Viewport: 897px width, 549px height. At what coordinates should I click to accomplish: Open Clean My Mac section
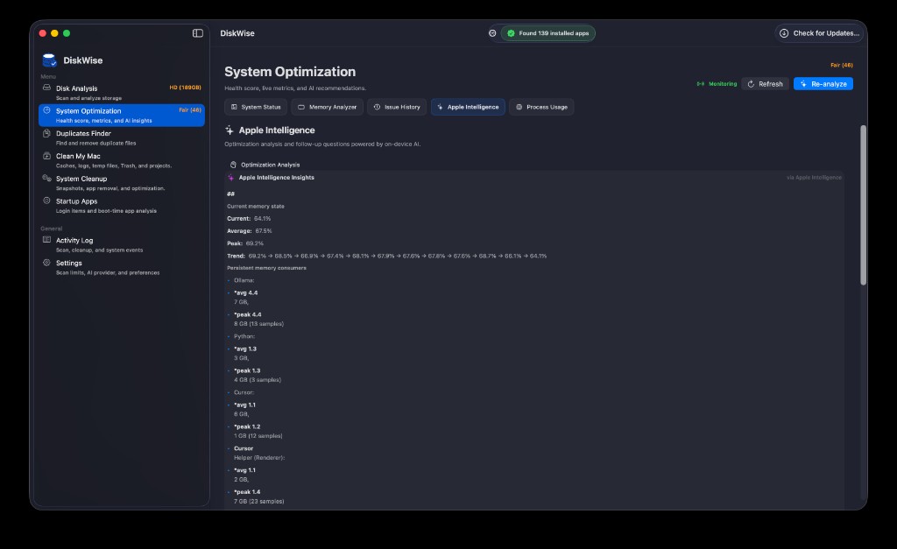tap(121, 160)
